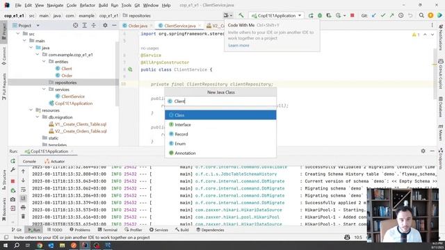The width and height of the screenshot is (445, 250).
Task: Stop the running application in top toolbar
Action: tap(353, 15)
